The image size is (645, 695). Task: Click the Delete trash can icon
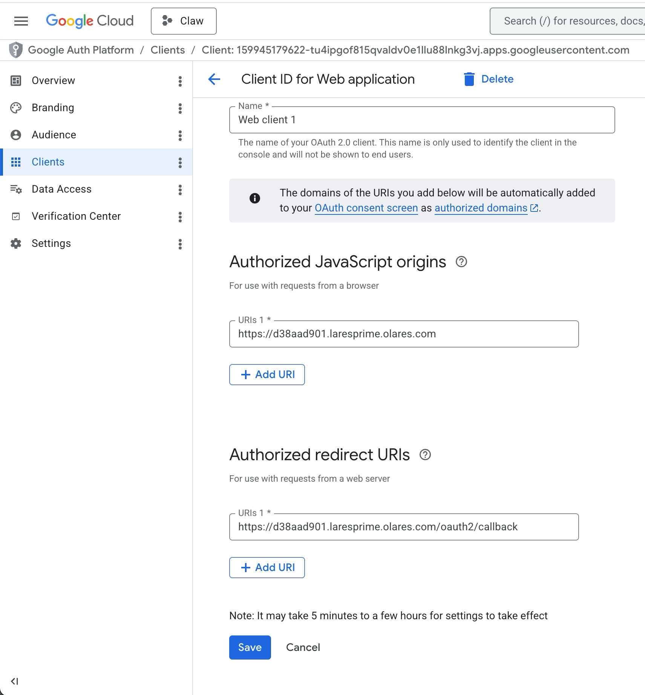469,79
